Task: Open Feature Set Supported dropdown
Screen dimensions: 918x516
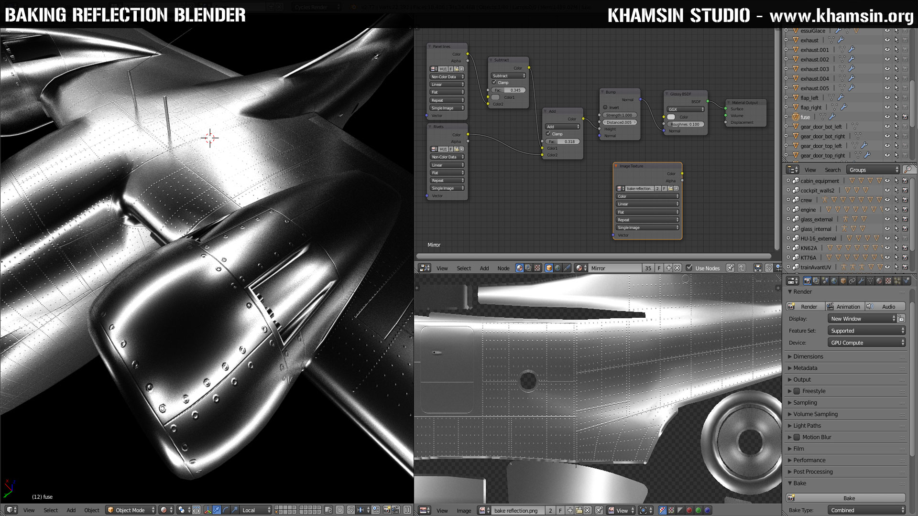Action: click(x=866, y=331)
